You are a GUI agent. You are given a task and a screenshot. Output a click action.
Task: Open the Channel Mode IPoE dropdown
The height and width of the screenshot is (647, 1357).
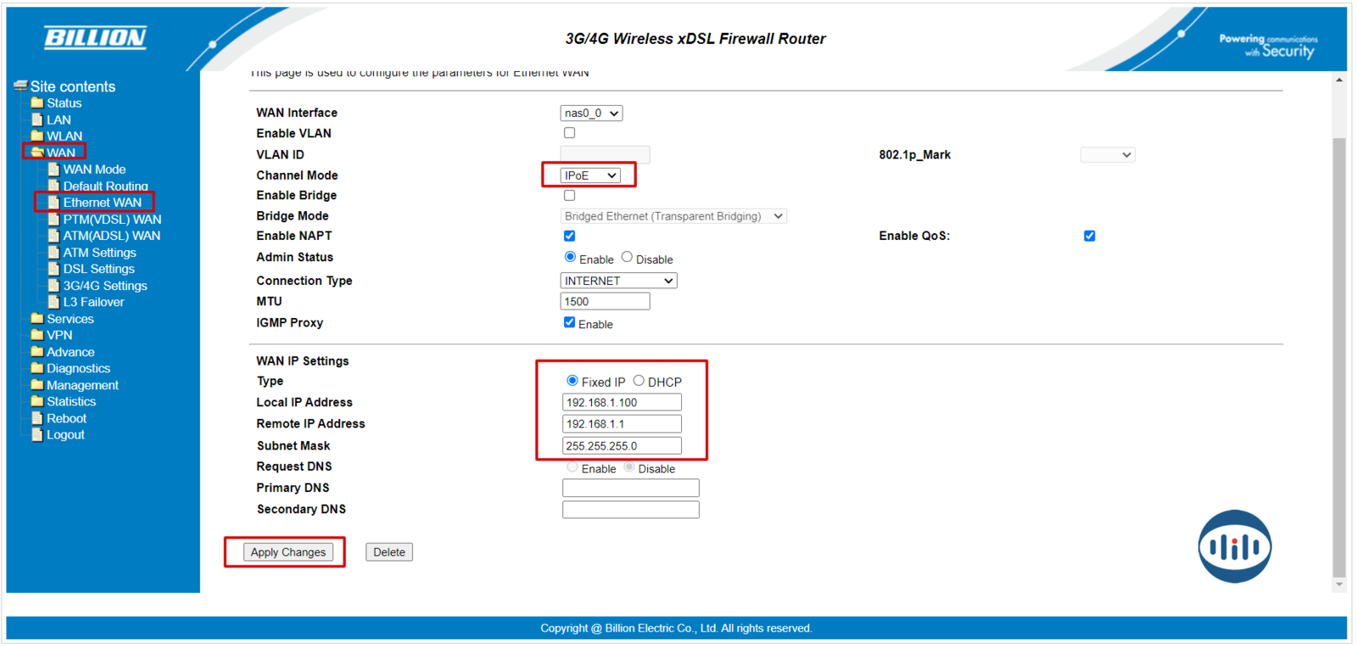(x=590, y=176)
